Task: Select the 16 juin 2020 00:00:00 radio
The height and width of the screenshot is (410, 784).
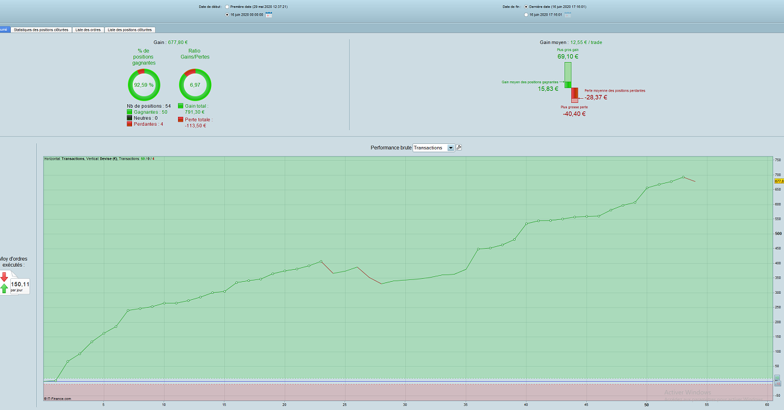Action: [x=227, y=14]
